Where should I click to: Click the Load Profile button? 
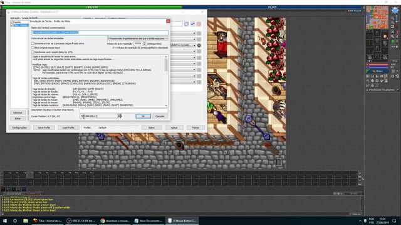(x=68, y=127)
